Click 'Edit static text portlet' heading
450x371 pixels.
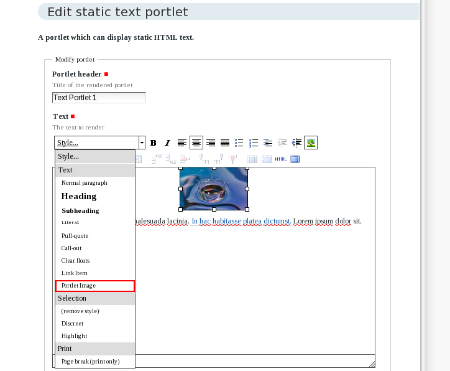[x=117, y=12]
